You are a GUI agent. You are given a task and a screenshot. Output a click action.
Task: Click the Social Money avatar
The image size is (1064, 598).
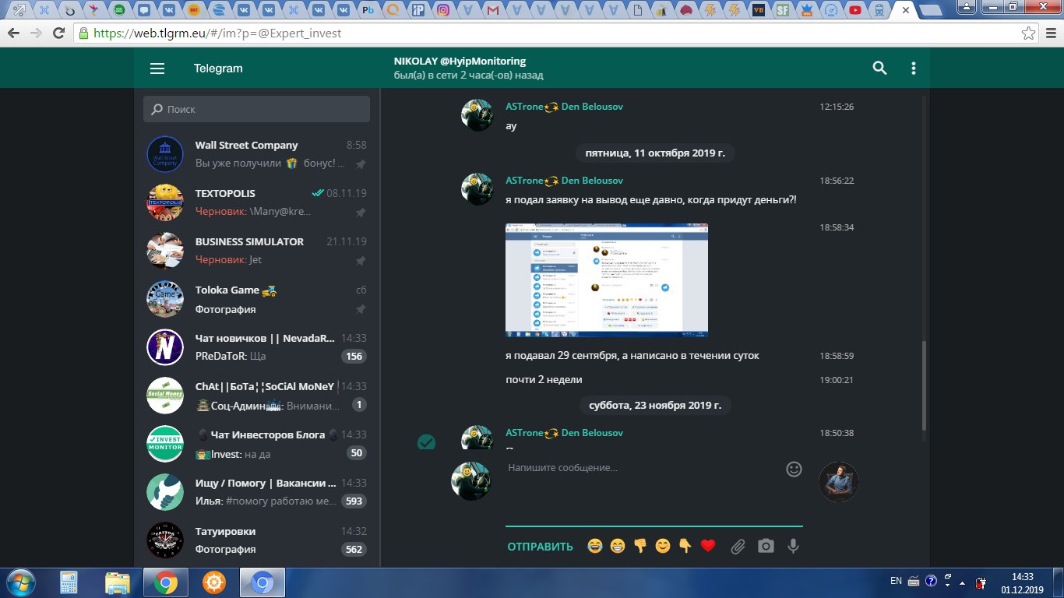coord(165,396)
